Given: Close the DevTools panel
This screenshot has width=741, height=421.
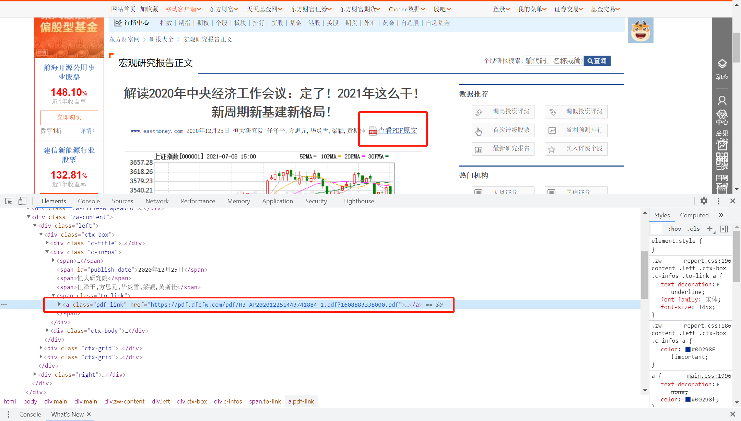Looking at the screenshot, I should [733, 201].
